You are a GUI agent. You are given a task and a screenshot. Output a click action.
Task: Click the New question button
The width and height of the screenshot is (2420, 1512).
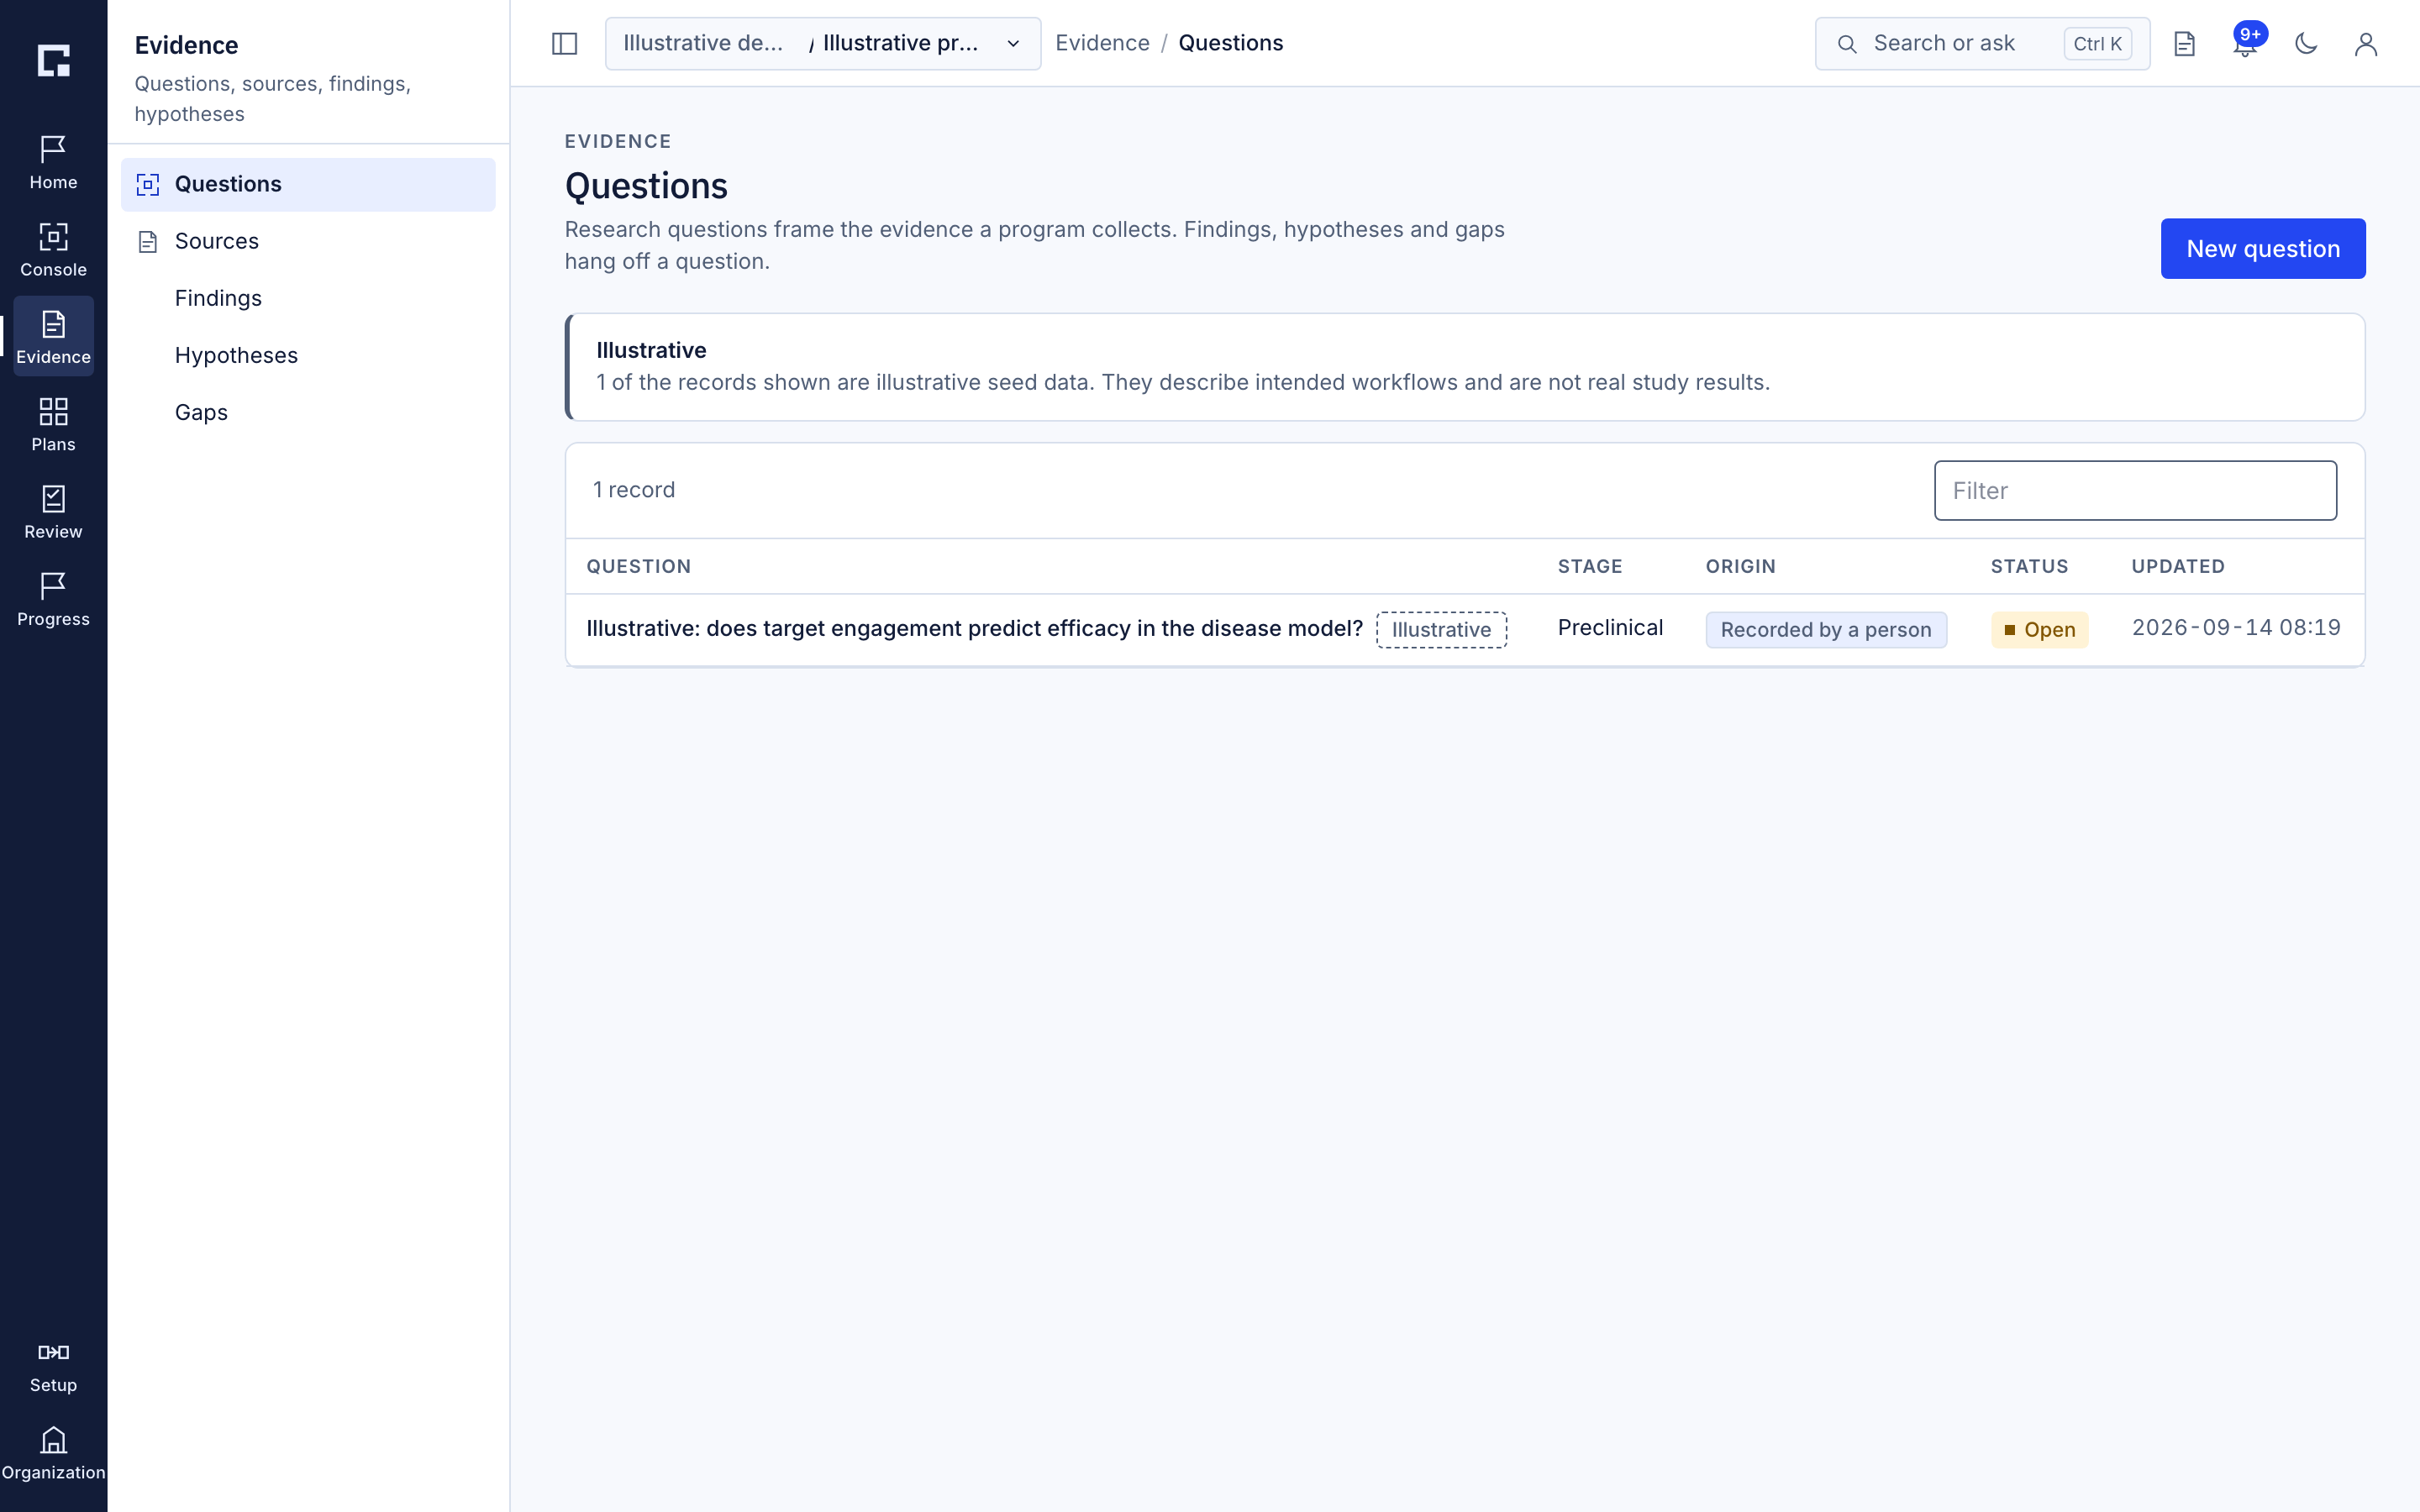[x=2262, y=248]
